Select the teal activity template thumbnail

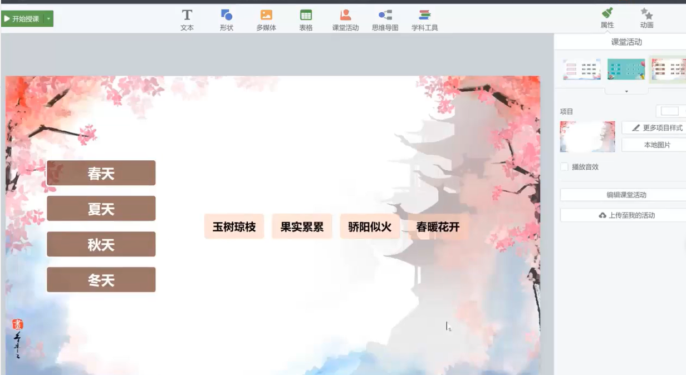[626, 70]
